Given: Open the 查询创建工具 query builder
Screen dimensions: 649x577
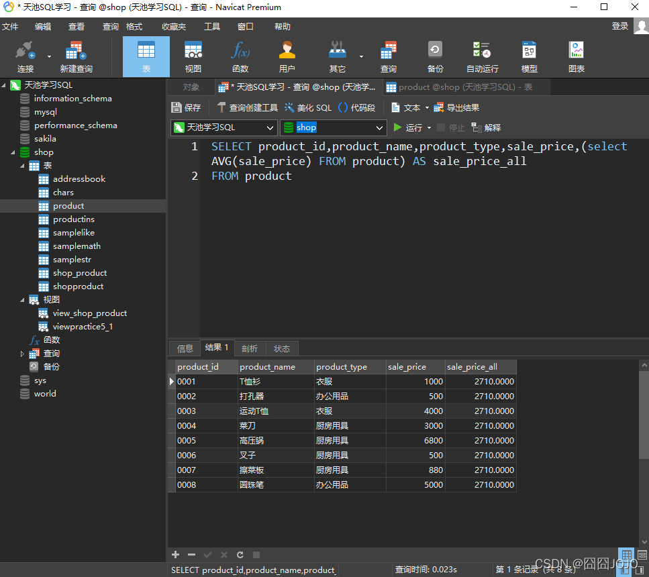Looking at the screenshot, I should point(247,107).
